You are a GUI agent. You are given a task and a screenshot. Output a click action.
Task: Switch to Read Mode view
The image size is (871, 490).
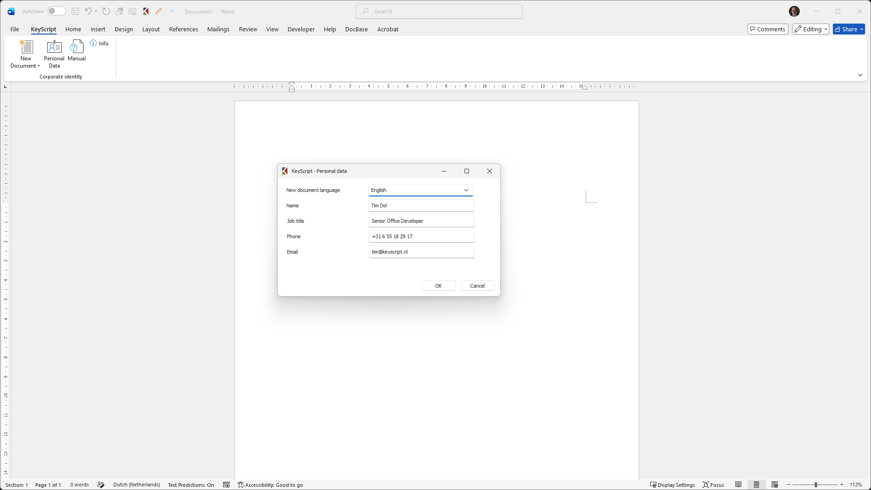[738, 485]
